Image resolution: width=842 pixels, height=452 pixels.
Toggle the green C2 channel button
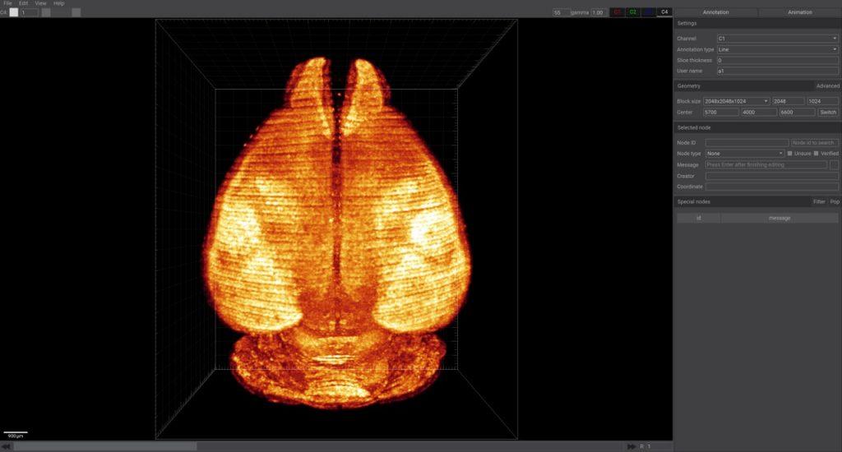[632, 12]
